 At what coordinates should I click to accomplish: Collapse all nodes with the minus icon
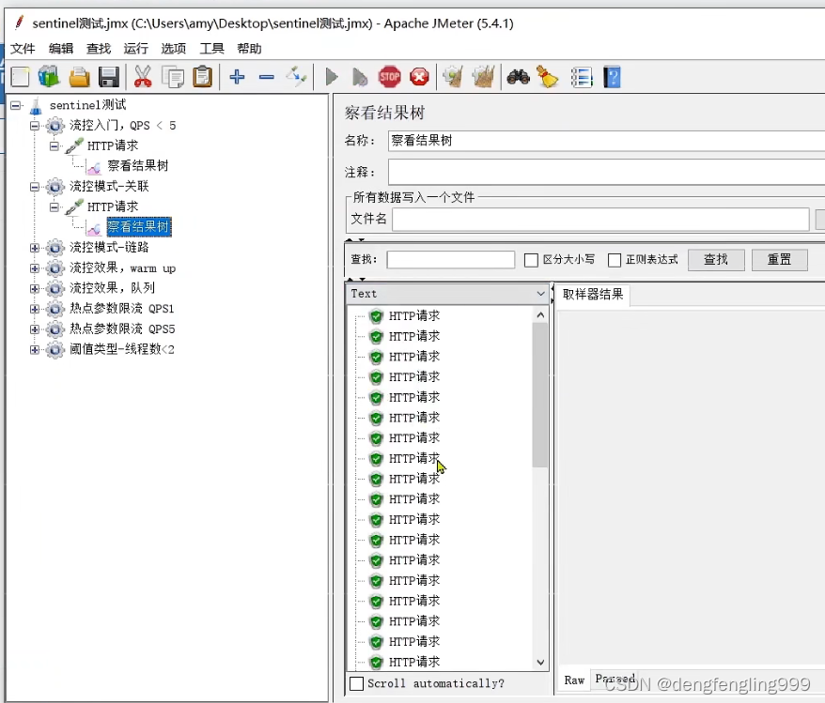pyautogui.click(x=267, y=77)
